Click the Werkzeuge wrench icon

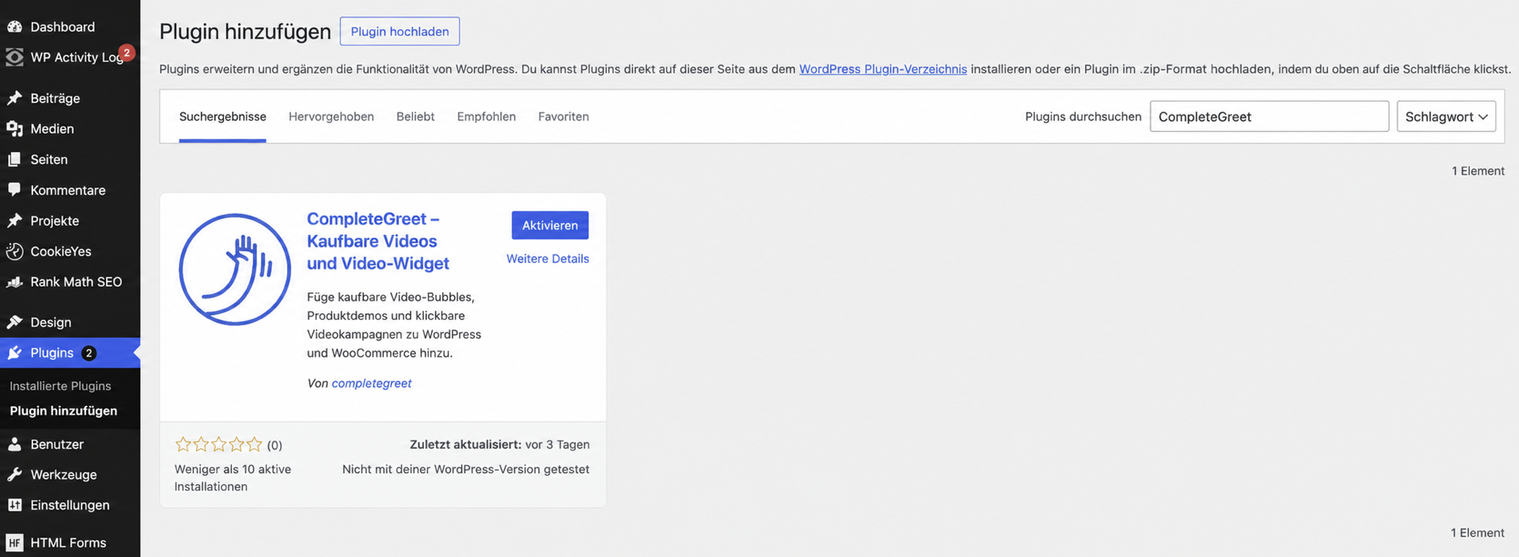(x=14, y=475)
